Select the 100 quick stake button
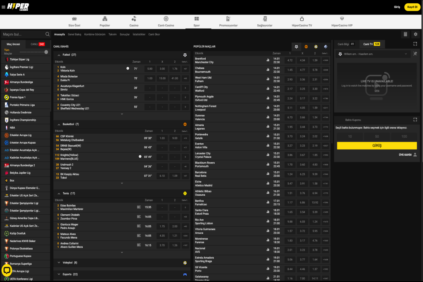 (x=404, y=136)
